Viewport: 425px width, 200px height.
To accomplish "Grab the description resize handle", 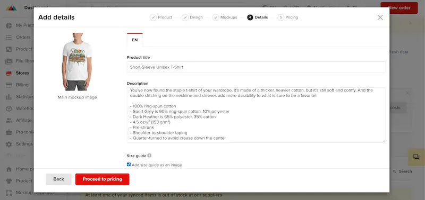I will (384, 141).
